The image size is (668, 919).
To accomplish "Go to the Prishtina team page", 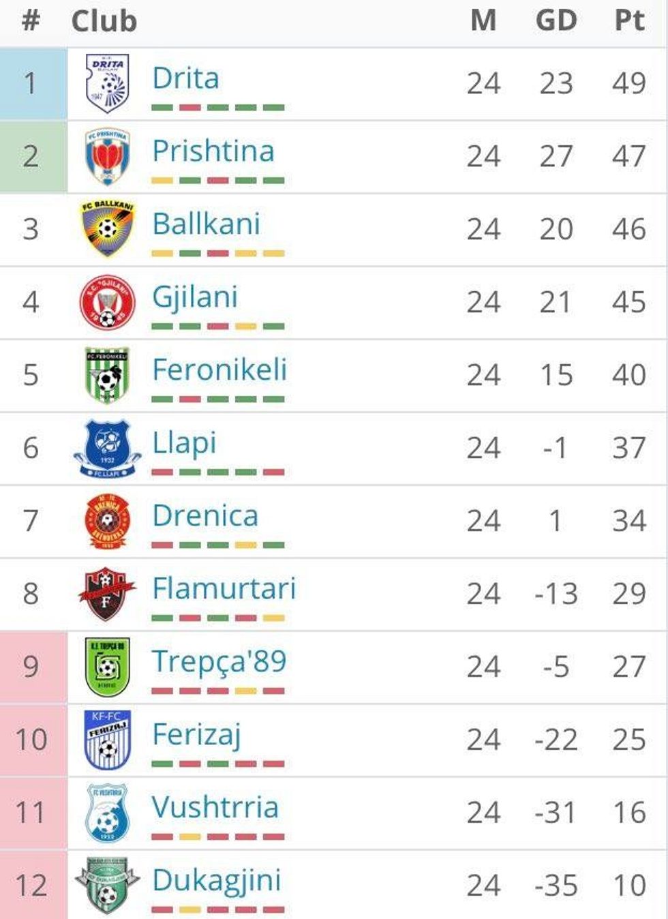I will [x=213, y=151].
